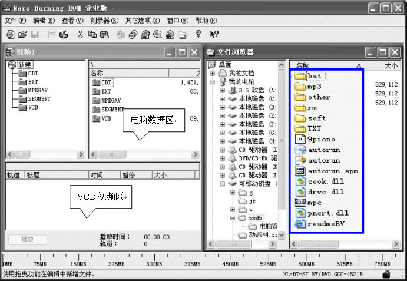Select the mpc video file icon
This screenshot has width=407, height=281.
point(300,203)
